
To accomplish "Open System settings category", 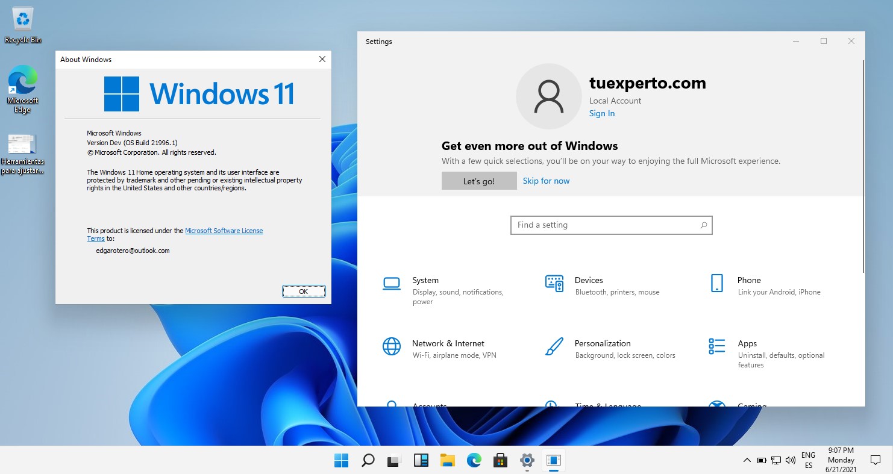I will point(425,280).
